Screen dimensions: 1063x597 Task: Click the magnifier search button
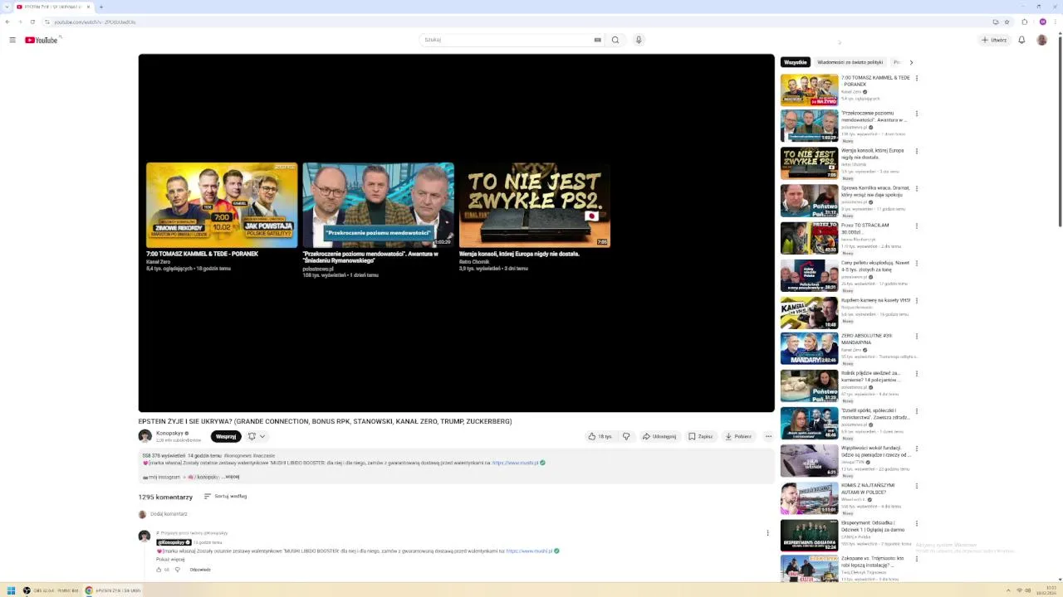pos(615,40)
